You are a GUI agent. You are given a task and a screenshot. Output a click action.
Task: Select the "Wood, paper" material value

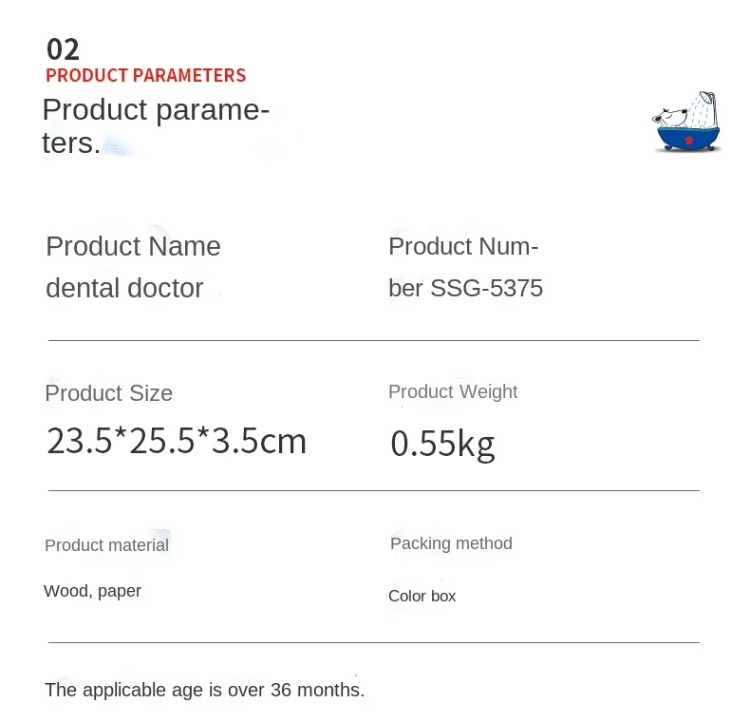(92, 591)
